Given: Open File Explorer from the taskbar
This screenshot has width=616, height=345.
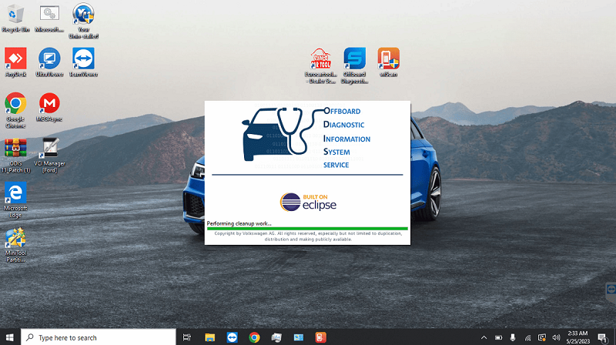Looking at the screenshot, I should click(x=209, y=337).
